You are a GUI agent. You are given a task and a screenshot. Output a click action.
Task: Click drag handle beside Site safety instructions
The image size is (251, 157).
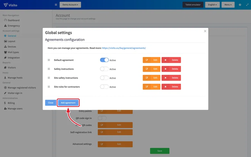point(49,78)
